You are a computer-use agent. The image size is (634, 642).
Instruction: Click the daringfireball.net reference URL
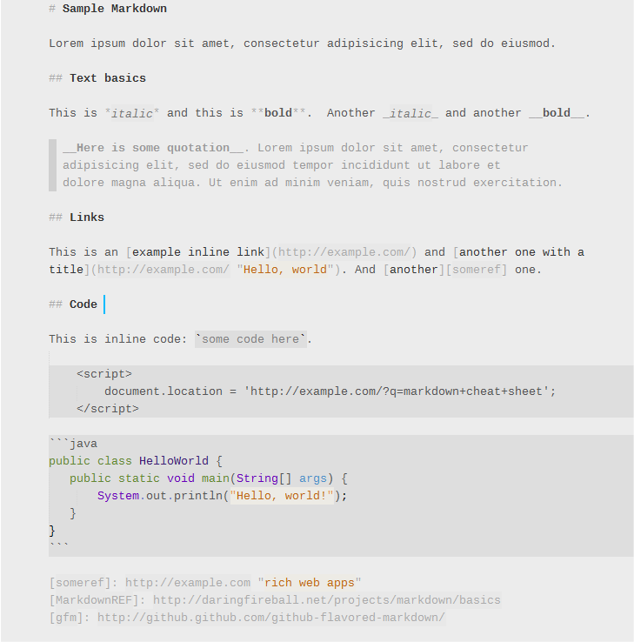pos(327,600)
